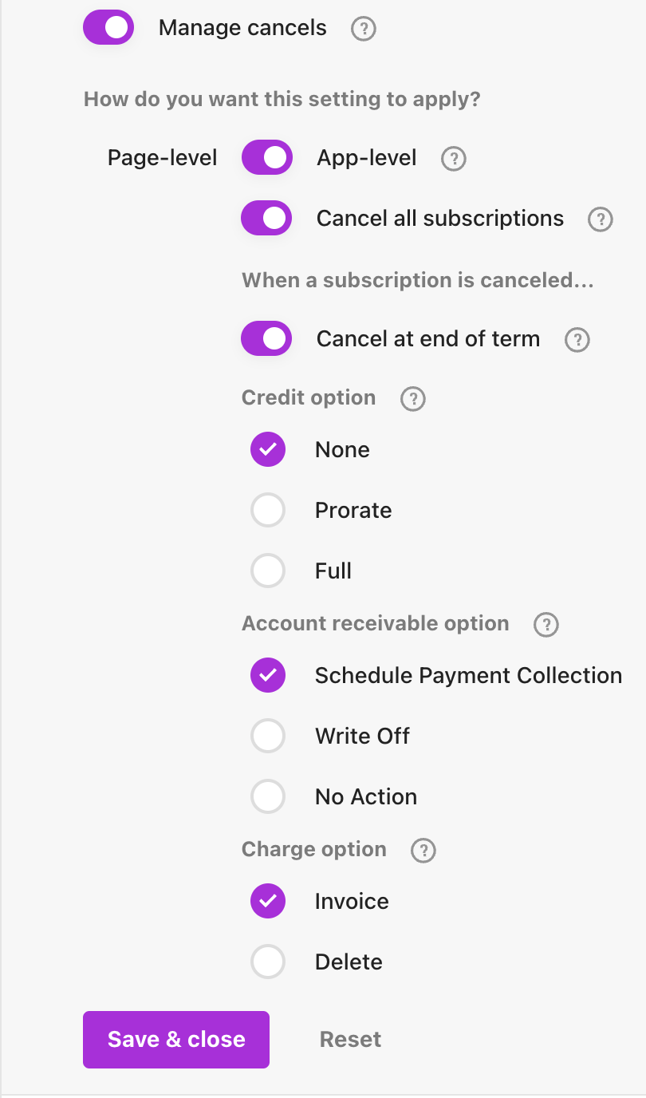Choose Write Off receivable option
This screenshot has height=1098, width=646.
click(268, 737)
